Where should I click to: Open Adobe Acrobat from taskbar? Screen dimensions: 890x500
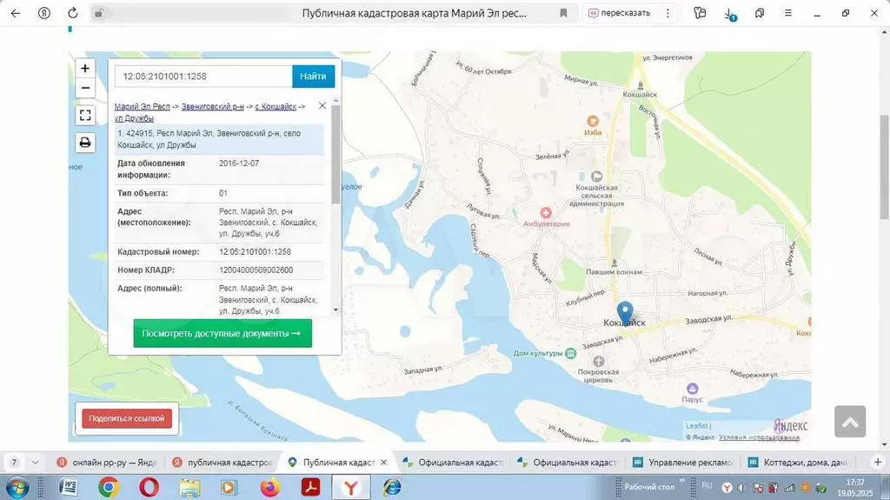click(x=310, y=488)
